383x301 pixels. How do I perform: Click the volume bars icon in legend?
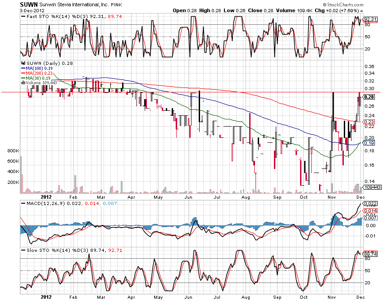point(23,83)
